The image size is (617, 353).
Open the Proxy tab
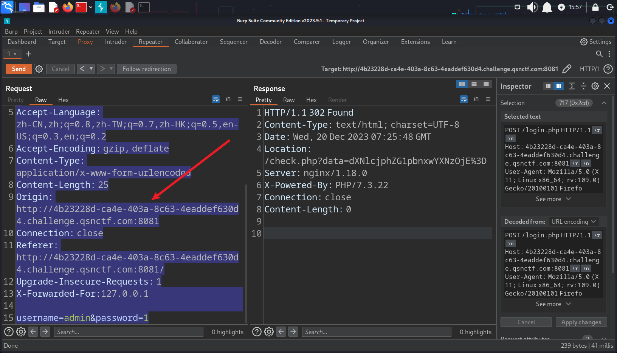(85, 42)
